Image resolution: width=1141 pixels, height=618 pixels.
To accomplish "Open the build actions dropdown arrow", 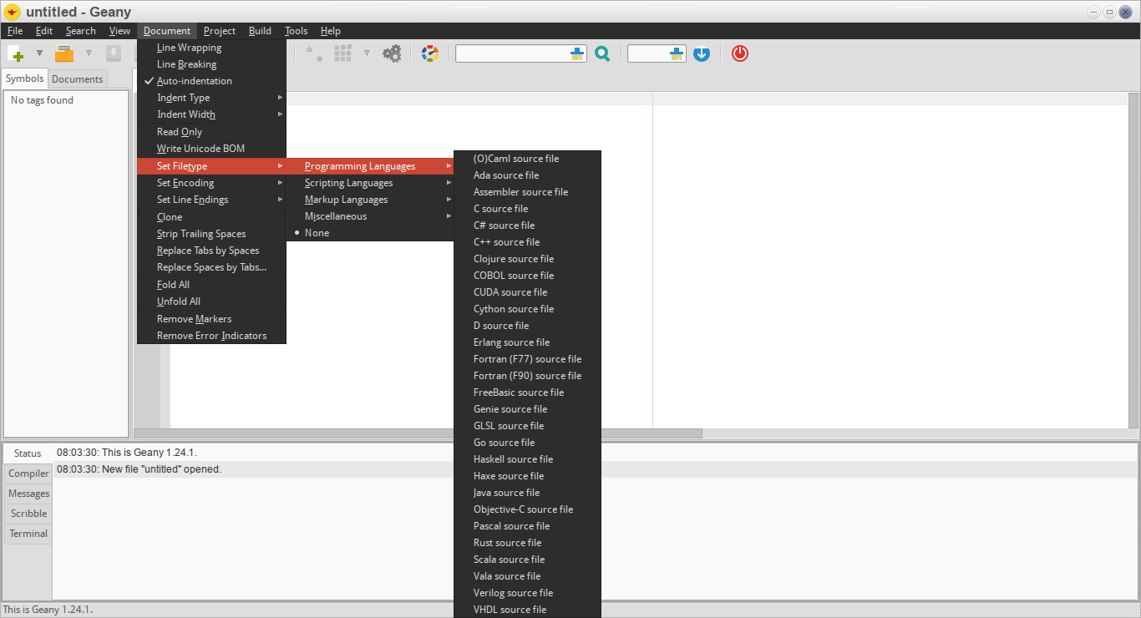I will [367, 53].
